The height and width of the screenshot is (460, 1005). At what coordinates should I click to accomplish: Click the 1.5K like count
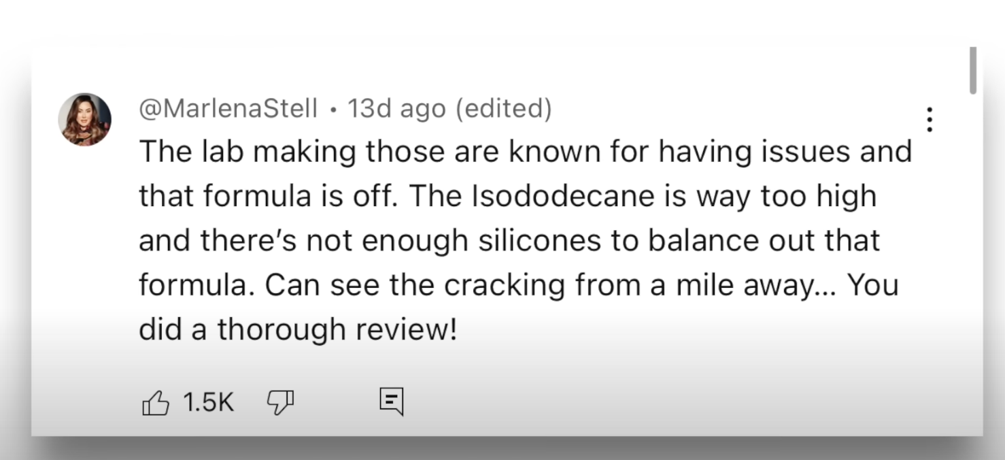coord(209,402)
